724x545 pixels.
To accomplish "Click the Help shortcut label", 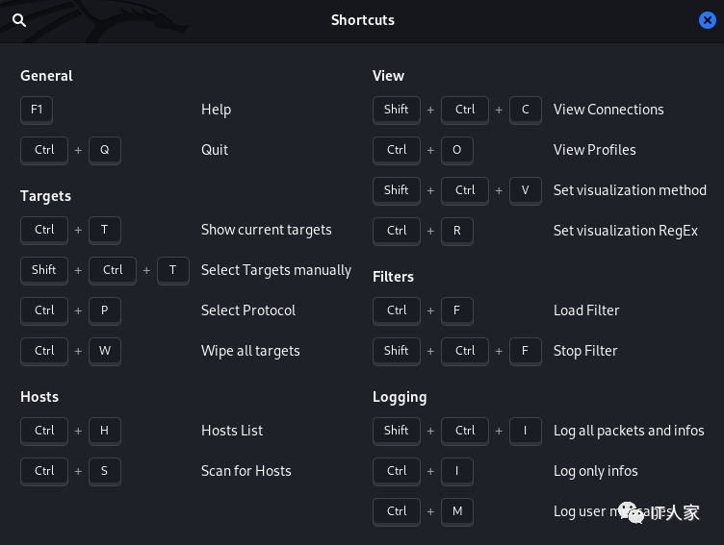I will click(216, 110).
